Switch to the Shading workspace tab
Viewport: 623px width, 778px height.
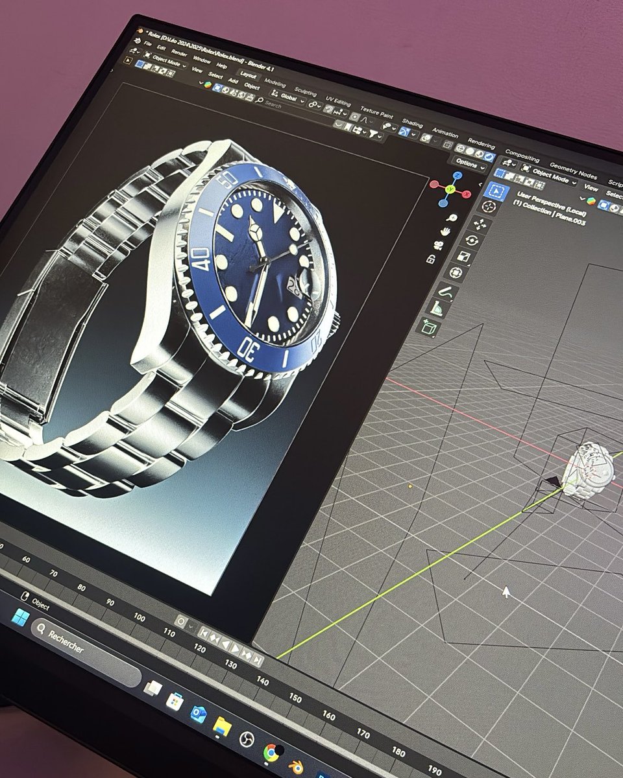(412, 123)
